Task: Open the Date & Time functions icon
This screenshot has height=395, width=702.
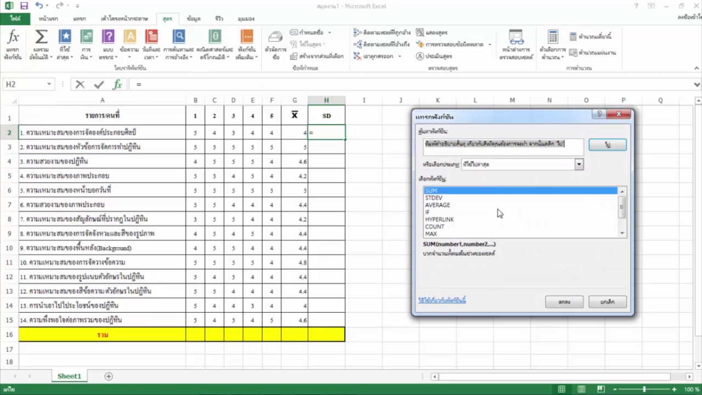Action: pyautogui.click(x=151, y=45)
